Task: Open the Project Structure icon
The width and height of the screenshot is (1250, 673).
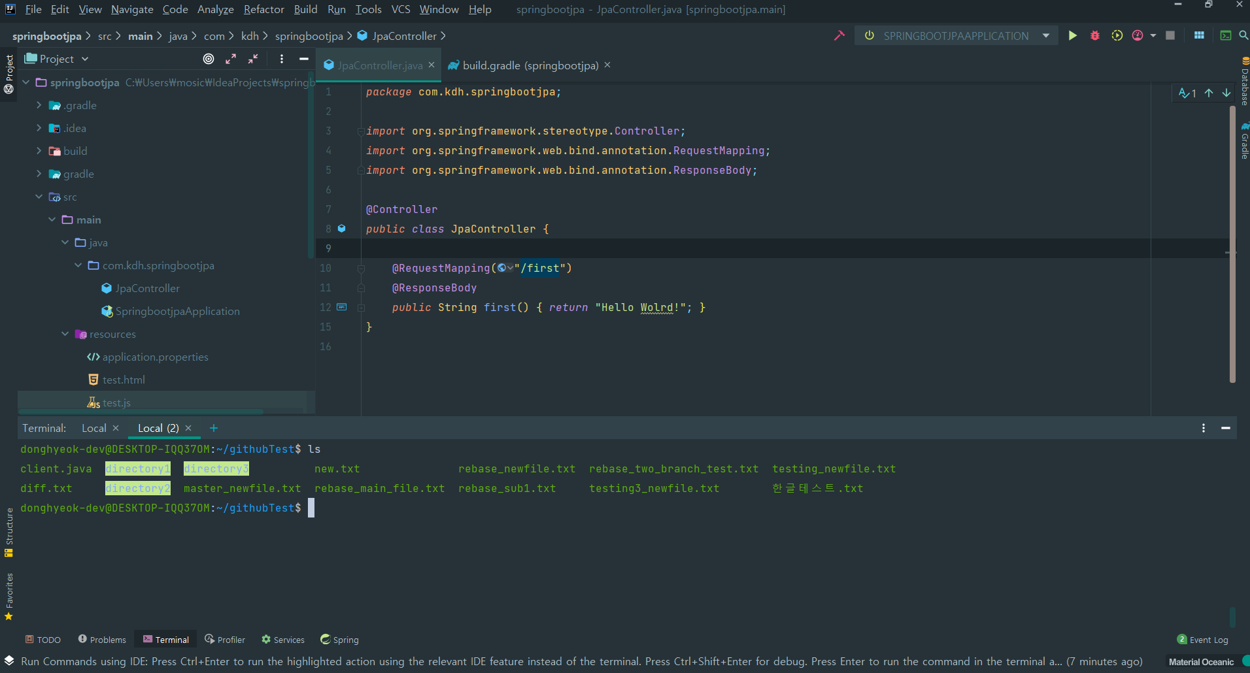Action: click(x=1199, y=35)
